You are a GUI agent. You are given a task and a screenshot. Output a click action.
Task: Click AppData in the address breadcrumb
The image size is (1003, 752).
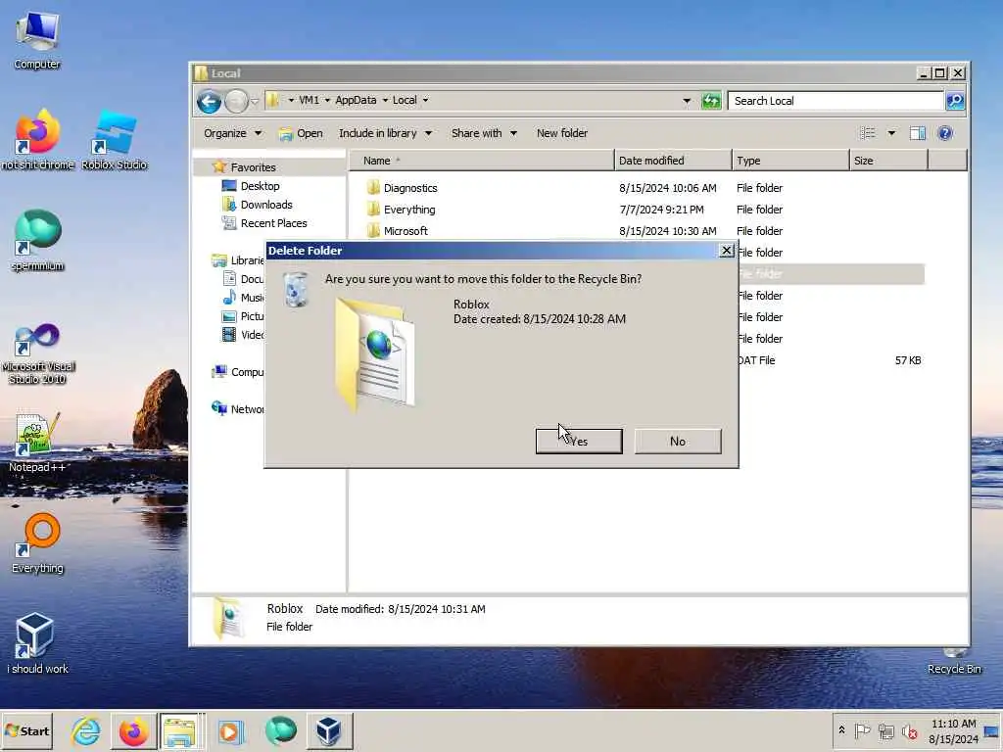[x=356, y=101]
